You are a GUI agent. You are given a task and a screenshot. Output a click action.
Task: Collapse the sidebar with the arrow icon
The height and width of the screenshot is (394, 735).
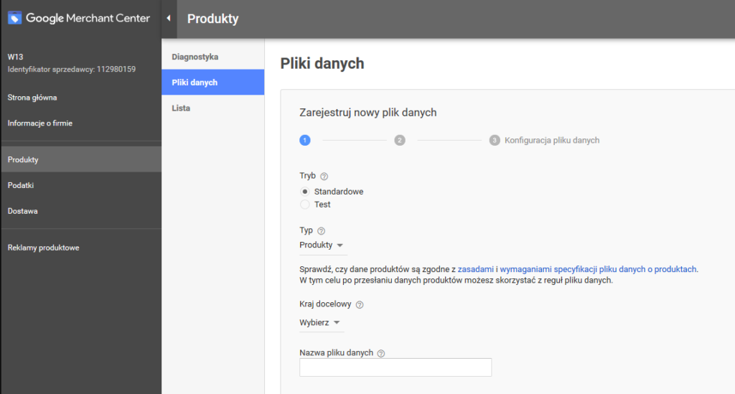pos(168,19)
